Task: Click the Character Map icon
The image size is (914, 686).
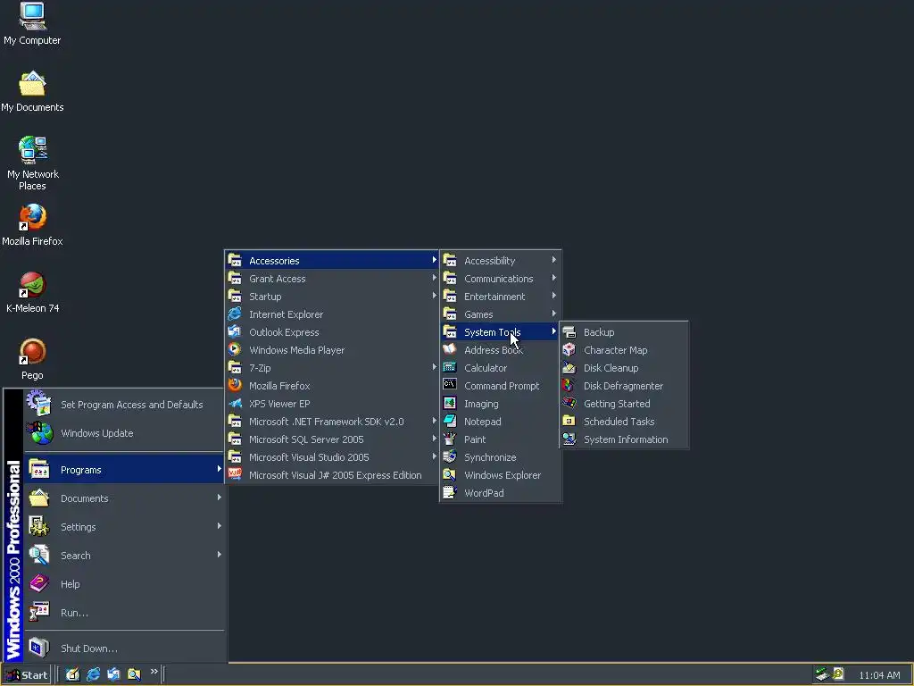Action: pyautogui.click(x=569, y=349)
